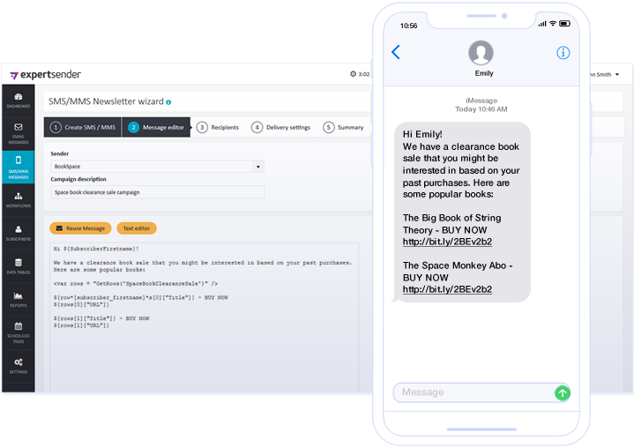Tap the 'Today 10:46 AM' timestamp
The width and height of the screenshot is (634, 448).
coord(481,109)
